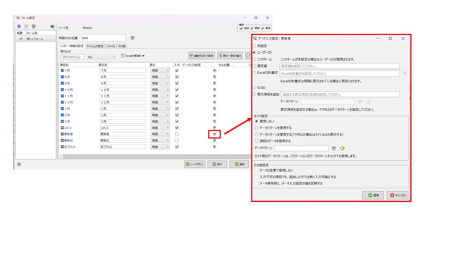Image resolution: width=458 pixels, height=257 pixels.
Task: Open the 表示 dropdown for 7月 row
Action: [160, 71]
